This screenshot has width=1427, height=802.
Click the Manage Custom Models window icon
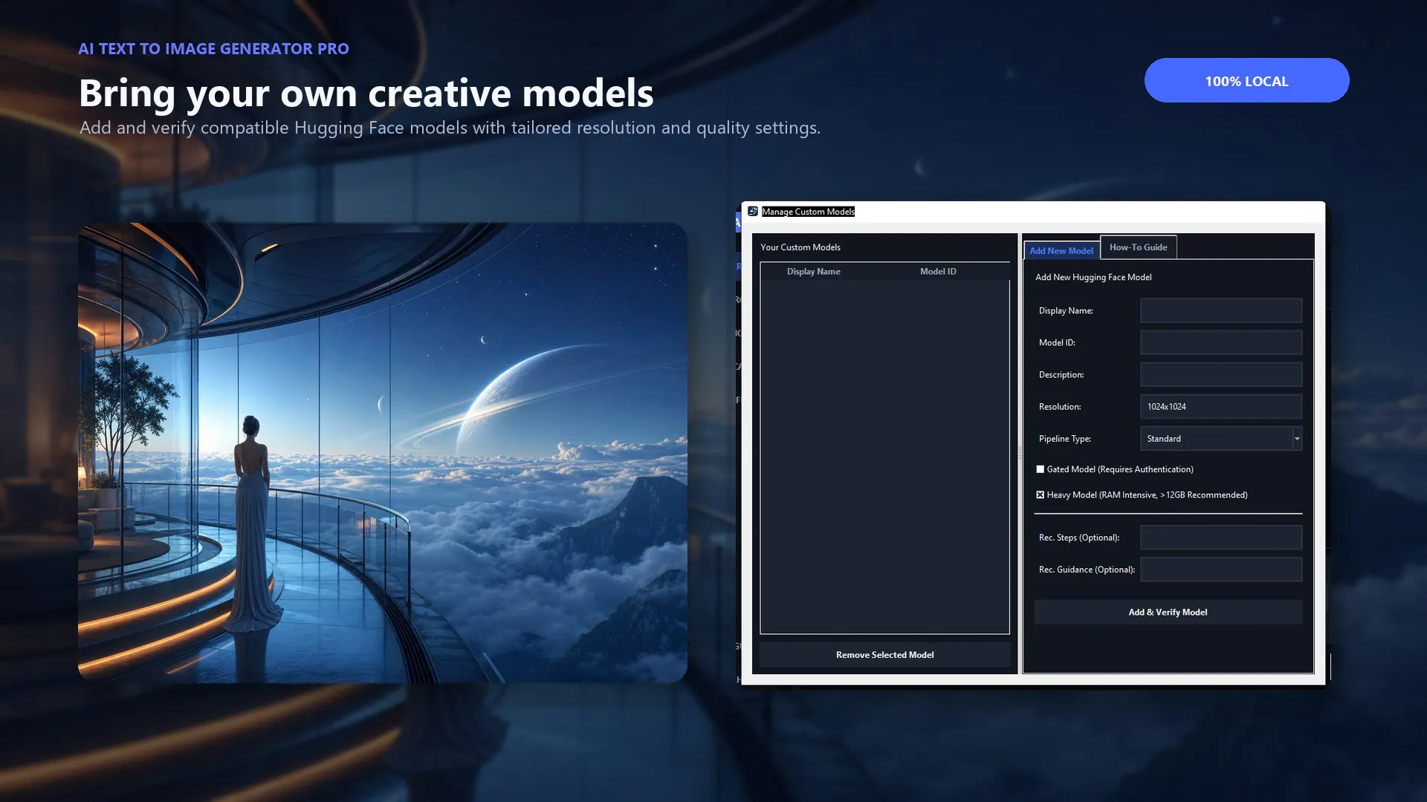753,212
